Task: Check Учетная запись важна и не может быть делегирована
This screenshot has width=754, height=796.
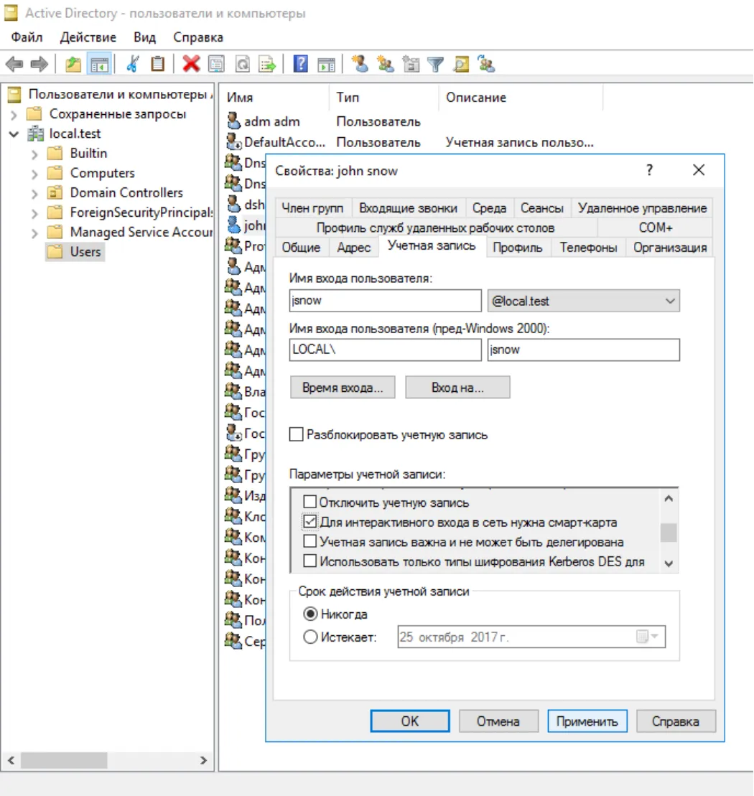Action: coord(309,542)
